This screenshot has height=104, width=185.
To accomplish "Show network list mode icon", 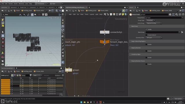I will click(111, 14).
